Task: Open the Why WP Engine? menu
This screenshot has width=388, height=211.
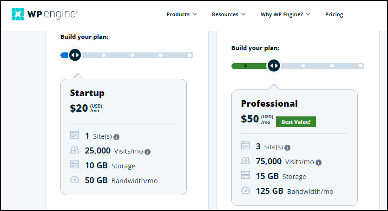Action: click(x=282, y=14)
